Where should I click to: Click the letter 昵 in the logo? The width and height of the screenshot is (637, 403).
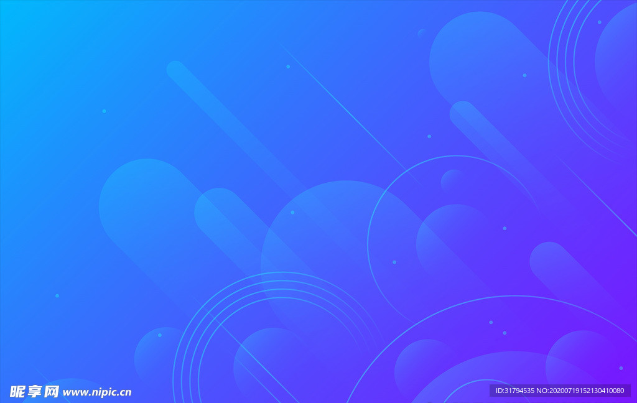coord(18,391)
